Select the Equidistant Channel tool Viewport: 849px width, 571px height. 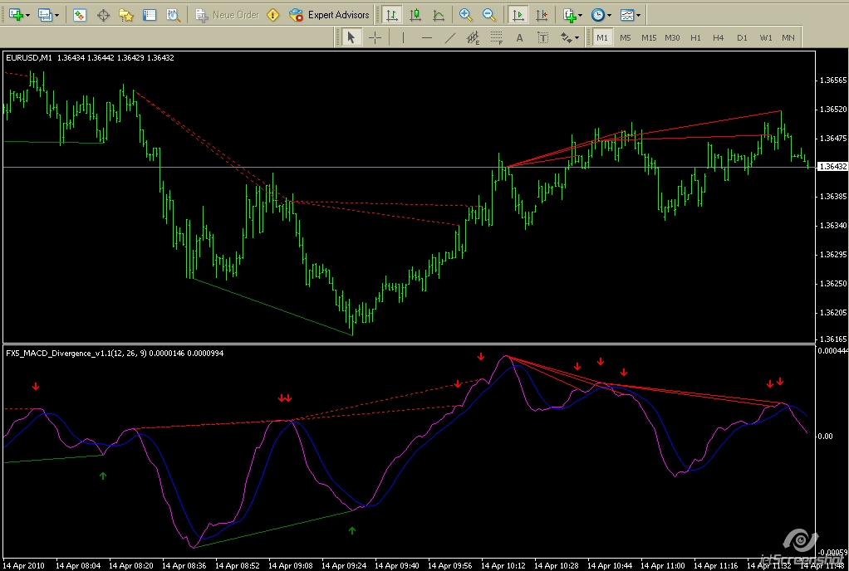[x=473, y=37]
